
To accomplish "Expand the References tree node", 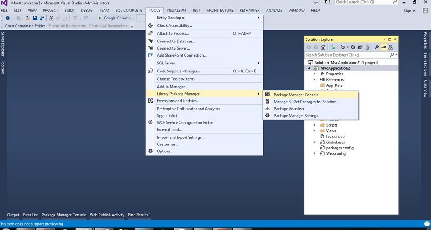I will coord(314,80).
